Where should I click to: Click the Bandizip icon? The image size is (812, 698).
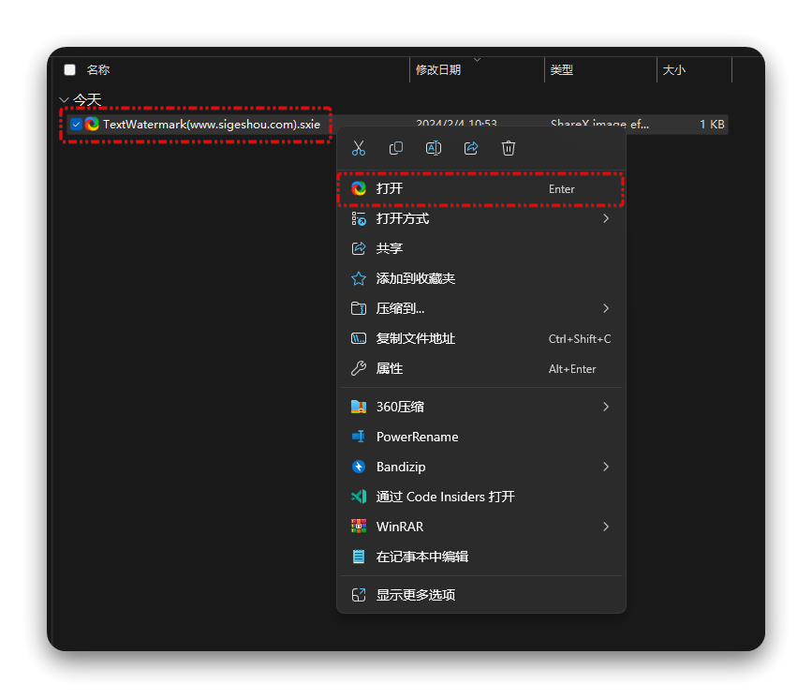pyautogui.click(x=360, y=466)
